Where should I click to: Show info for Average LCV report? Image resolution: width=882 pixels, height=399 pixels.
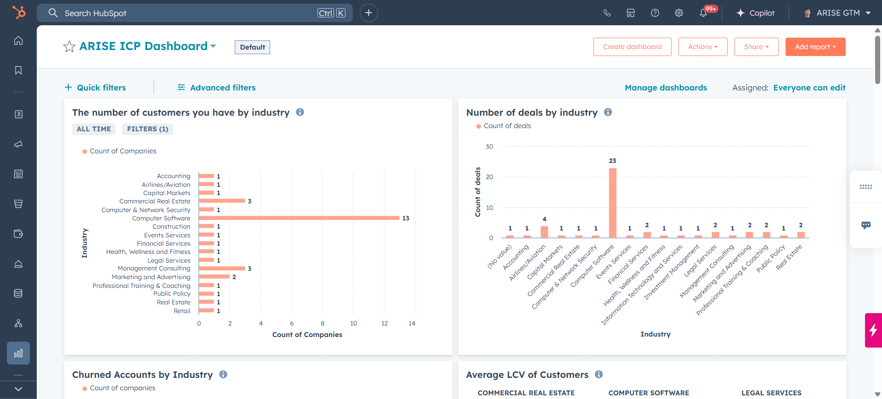click(599, 374)
